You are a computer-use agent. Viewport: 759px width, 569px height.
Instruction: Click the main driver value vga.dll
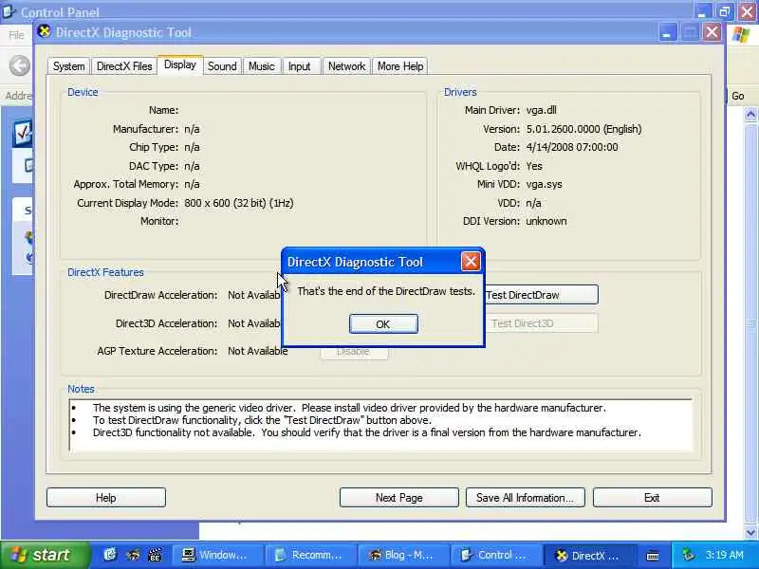pos(541,110)
